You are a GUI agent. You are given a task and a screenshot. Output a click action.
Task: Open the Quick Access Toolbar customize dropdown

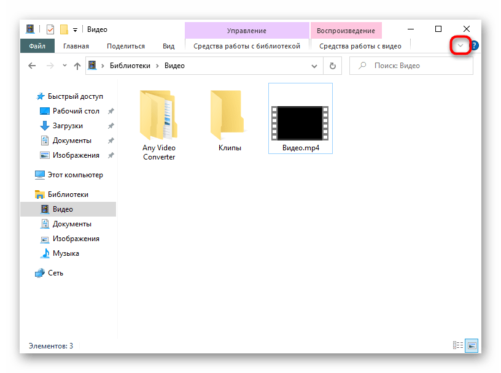75,30
